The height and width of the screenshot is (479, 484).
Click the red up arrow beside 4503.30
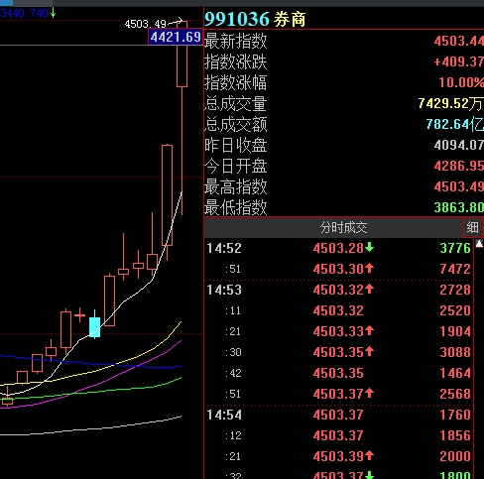pyautogui.click(x=370, y=268)
